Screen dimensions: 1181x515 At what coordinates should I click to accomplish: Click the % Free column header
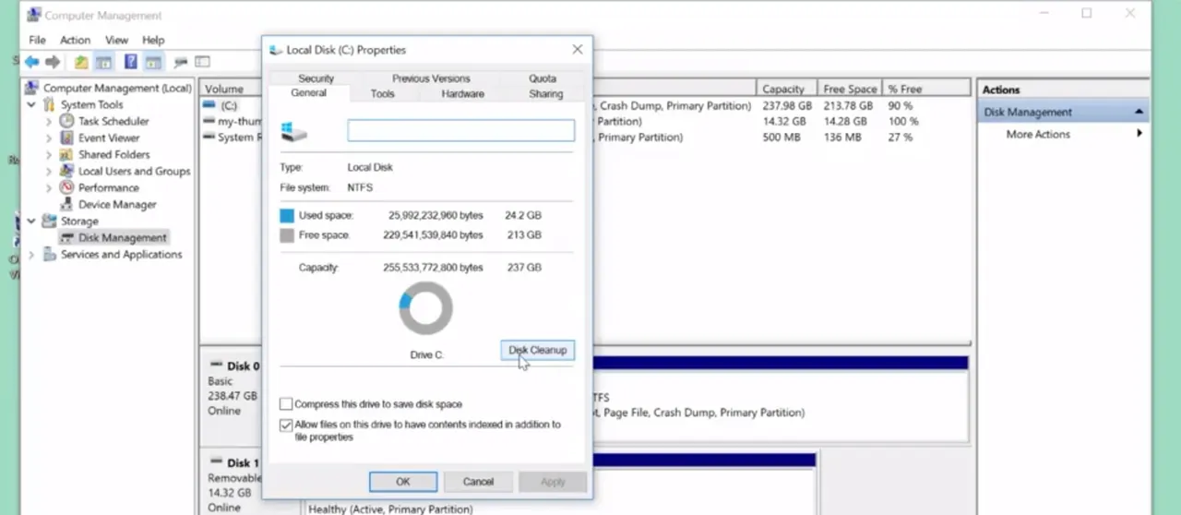pyautogui.click(x=925, y=89)
